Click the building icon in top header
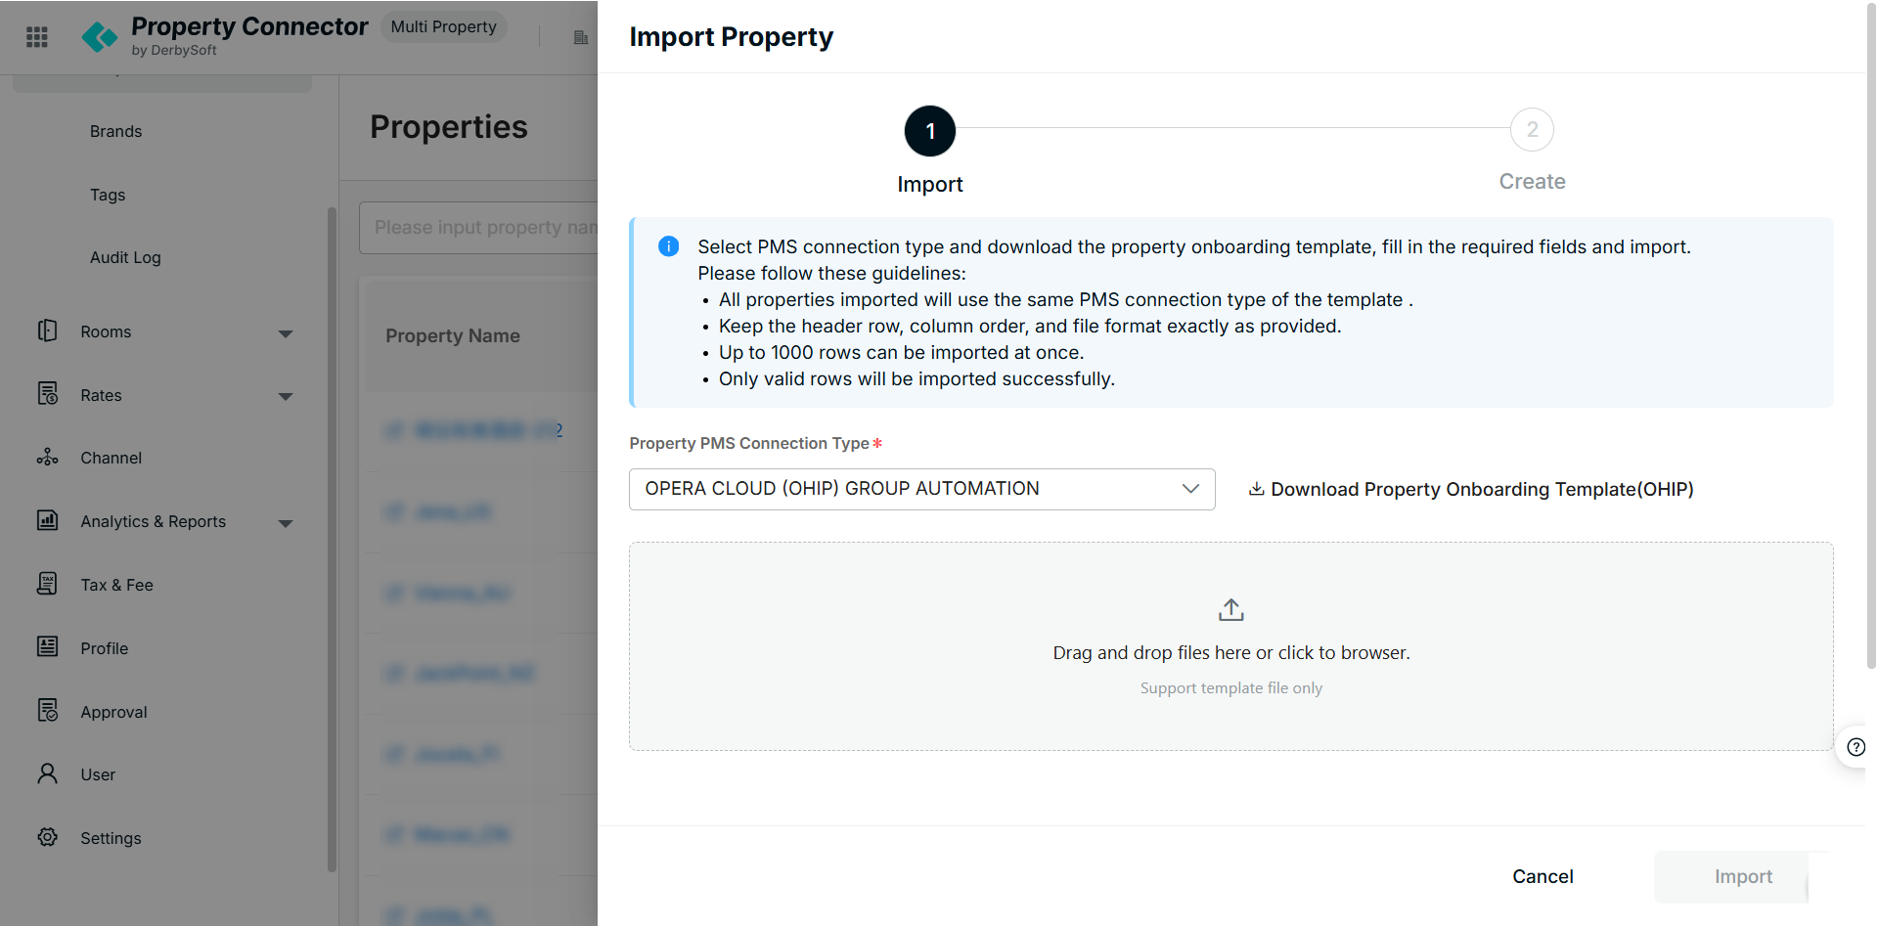 (580, 37)
